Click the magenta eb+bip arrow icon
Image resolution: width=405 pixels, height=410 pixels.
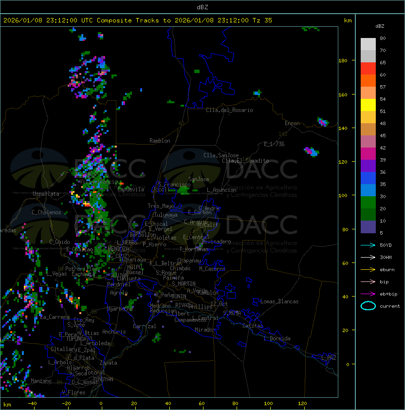click(368, 294)
